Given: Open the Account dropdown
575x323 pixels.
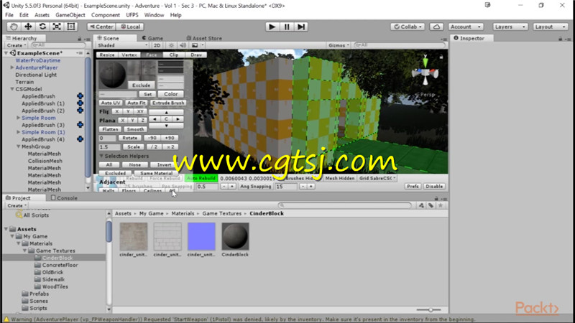Looking at the screenshot, I should point(465,27).
